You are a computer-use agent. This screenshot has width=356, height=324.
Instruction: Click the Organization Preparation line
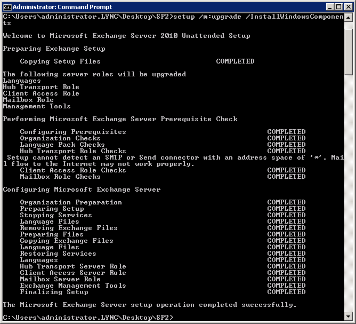pyautogui.click(x=71, y=202)
